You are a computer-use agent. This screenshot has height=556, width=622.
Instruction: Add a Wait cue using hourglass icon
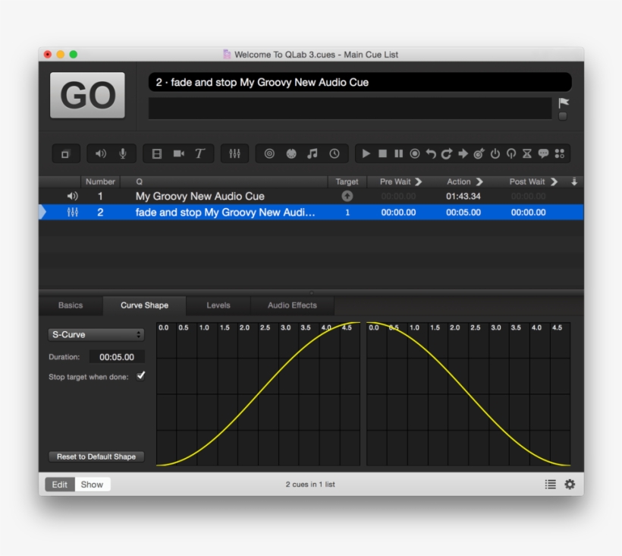[x=527, y=153]
